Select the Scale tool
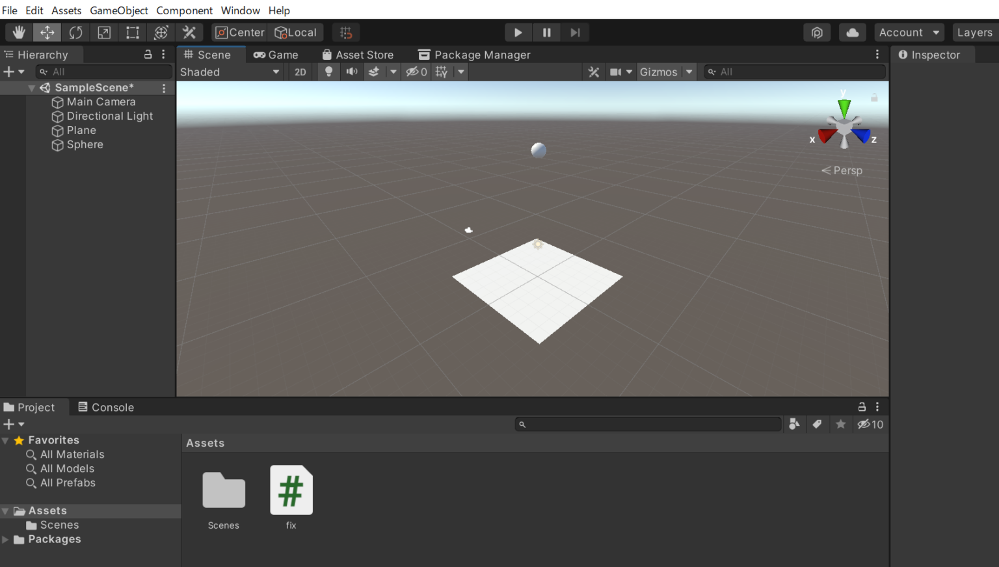The image size is (999, 567). click(x=104, y=32)
